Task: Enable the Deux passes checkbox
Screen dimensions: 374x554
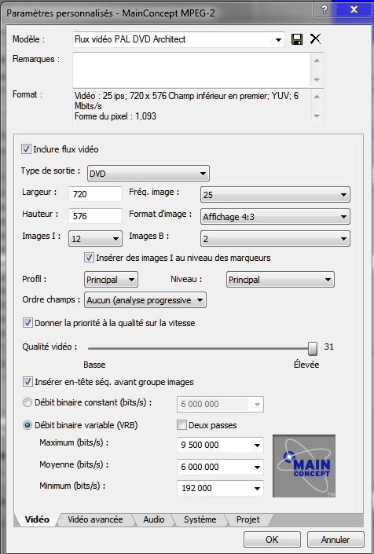Action: pyautogui.click(x=181, y=424)
